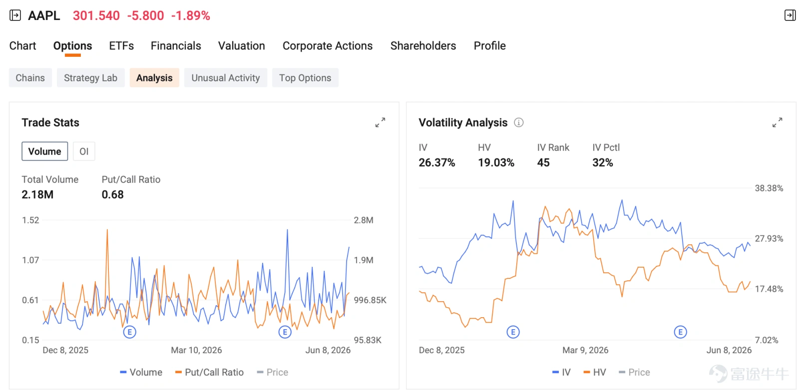The height and width of the screenshot is (392, 799).
Task: Click the collapse-left panel icon beside AAPL
Action: click(x=15, y=15)
